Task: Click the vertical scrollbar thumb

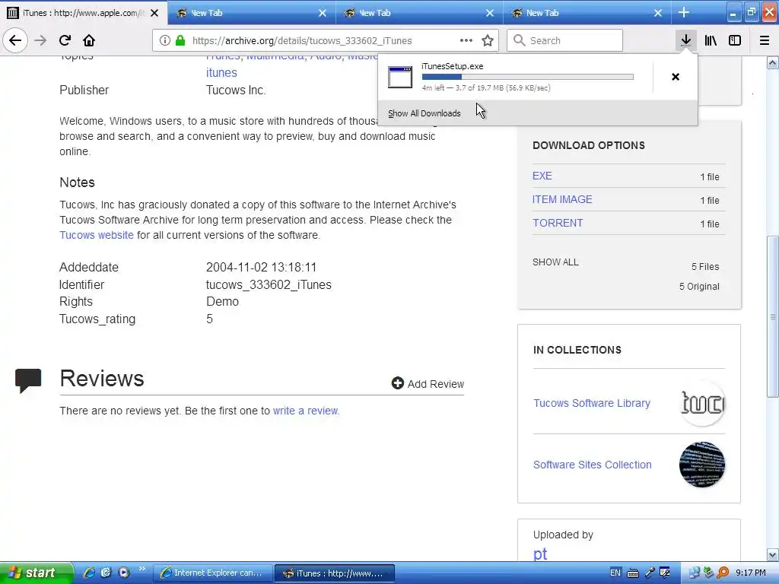Action: tap(772, 316)
